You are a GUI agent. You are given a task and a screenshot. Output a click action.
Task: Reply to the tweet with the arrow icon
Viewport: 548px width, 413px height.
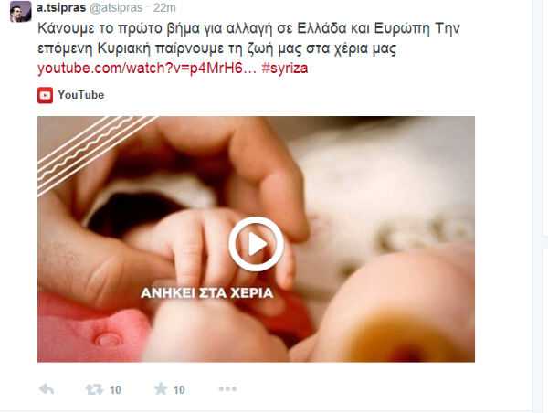[47, 389]
